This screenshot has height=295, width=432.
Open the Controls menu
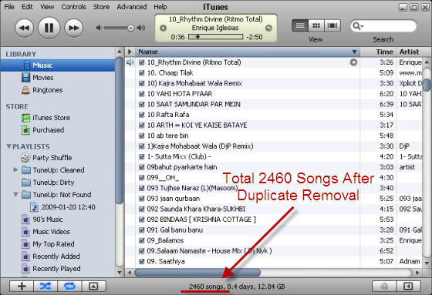tap(73, 7)
